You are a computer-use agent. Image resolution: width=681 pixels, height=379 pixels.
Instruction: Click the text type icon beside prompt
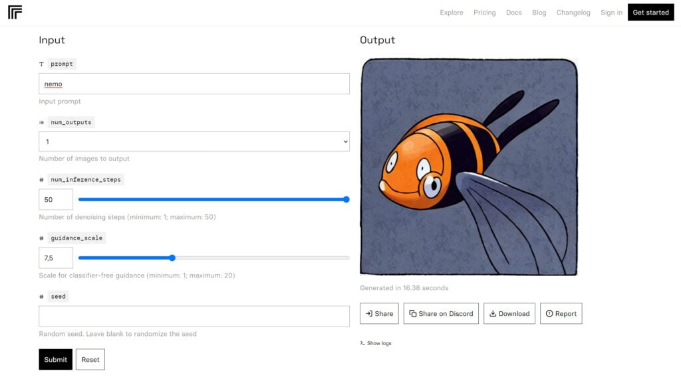tap(41, 64)
